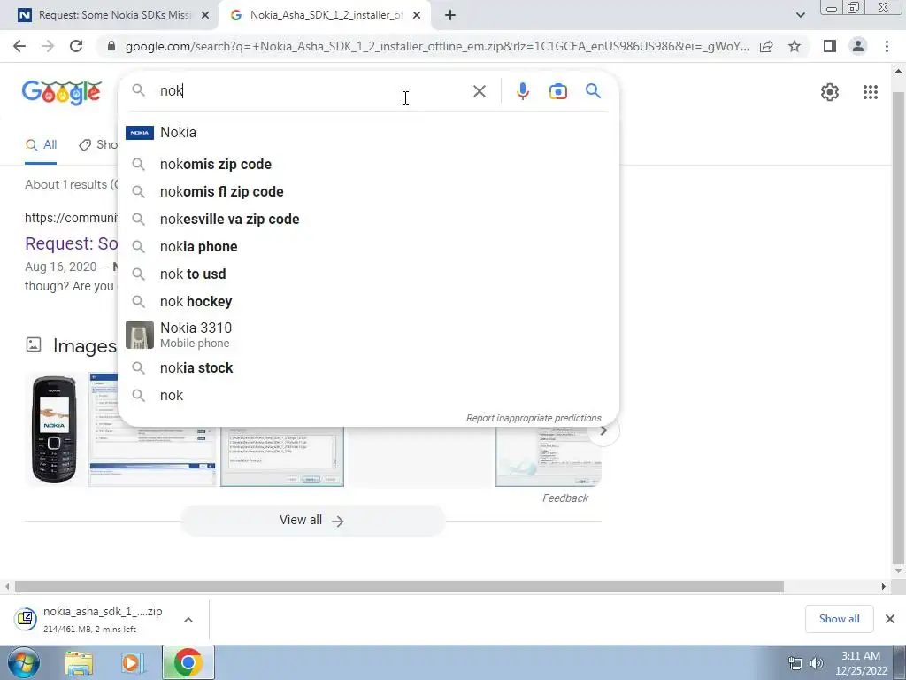Click the Feedback link under images
Image resolution: width=906 pixels, height=680 pixels.
pyautogui.click(x=564, y=498)
